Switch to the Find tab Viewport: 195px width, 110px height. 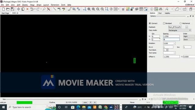(160, 13)
